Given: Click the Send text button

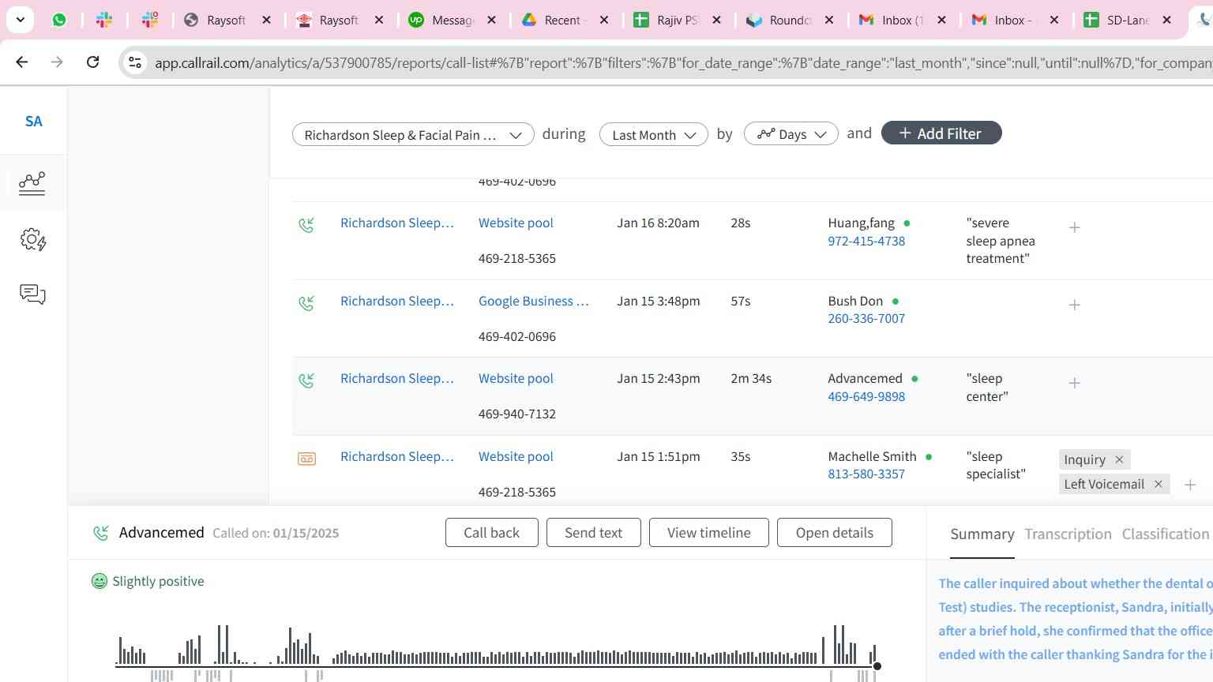Looking at the screenshot, I should pos(594,533).
